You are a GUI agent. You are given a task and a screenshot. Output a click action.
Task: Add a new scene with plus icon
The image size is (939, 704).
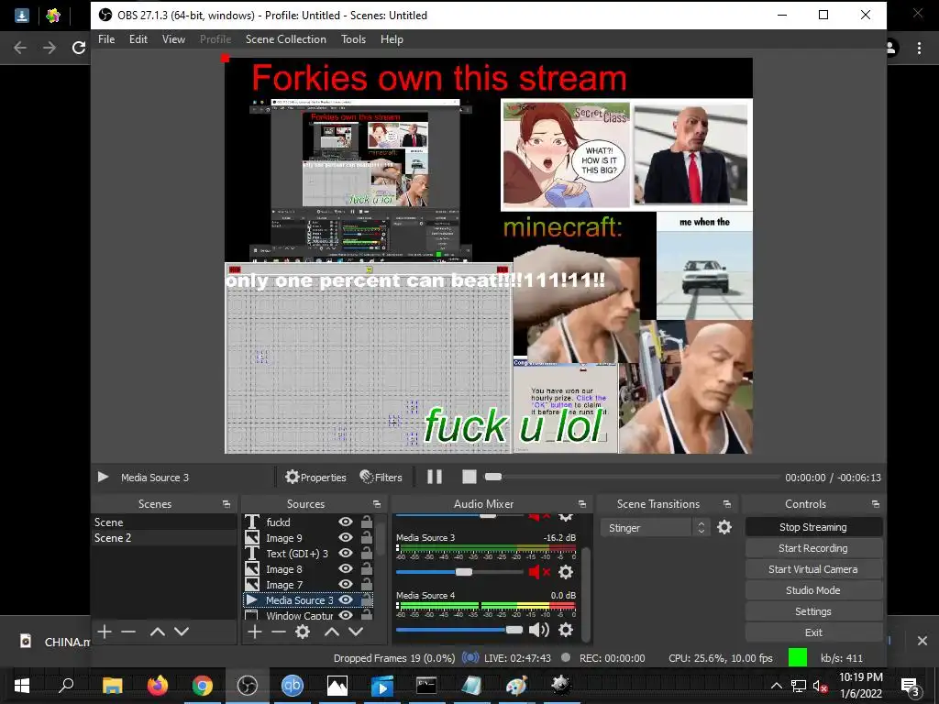(105, 632)
